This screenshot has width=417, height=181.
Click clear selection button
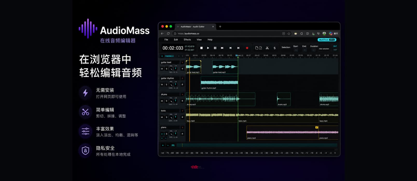pos(324,49)
